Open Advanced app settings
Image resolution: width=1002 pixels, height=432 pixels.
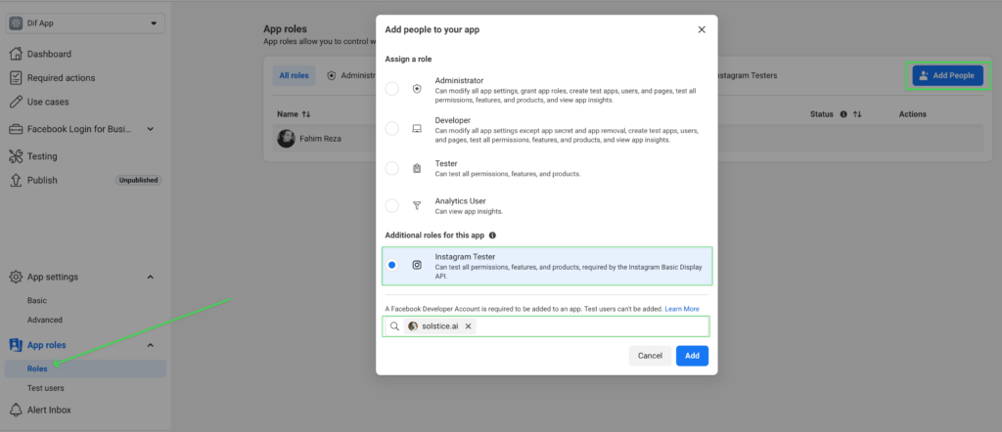pos(45,320)
